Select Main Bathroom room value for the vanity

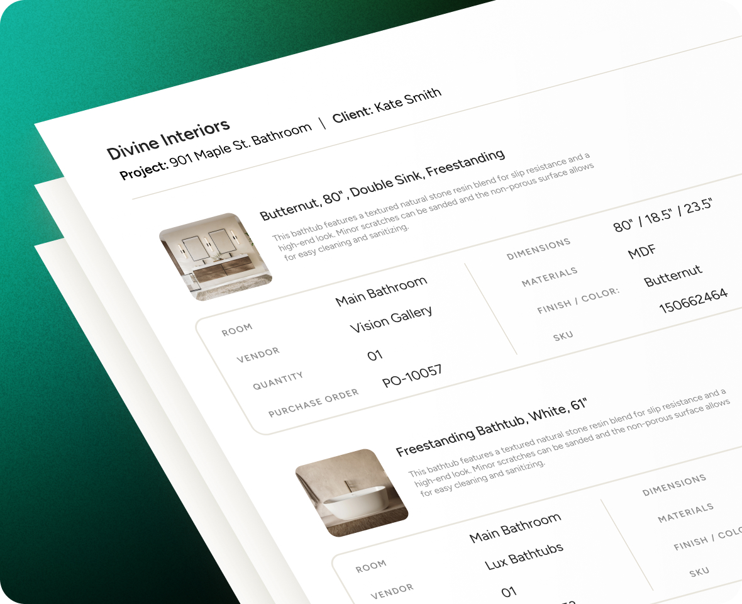381,291
